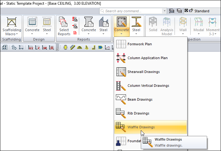Click the Steel drawings I-beam icon
This screenshot has width=221, height=151.
coord(136,22)
